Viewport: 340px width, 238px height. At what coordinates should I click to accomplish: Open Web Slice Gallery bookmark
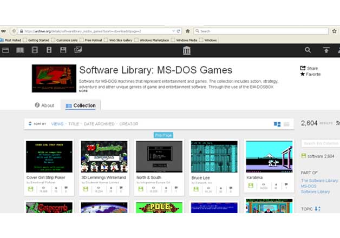point(118,40)
